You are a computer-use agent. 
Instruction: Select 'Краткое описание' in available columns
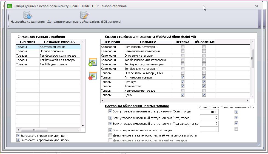(48, 47)
